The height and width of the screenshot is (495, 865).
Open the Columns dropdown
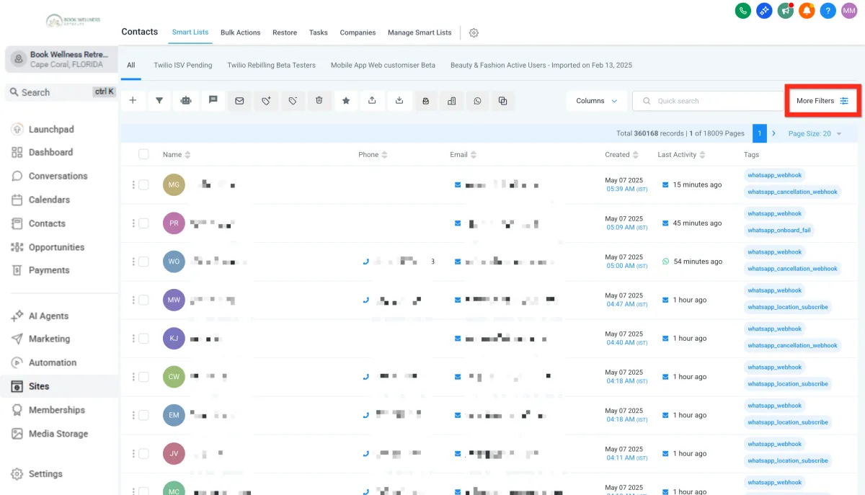pos(596,101)
